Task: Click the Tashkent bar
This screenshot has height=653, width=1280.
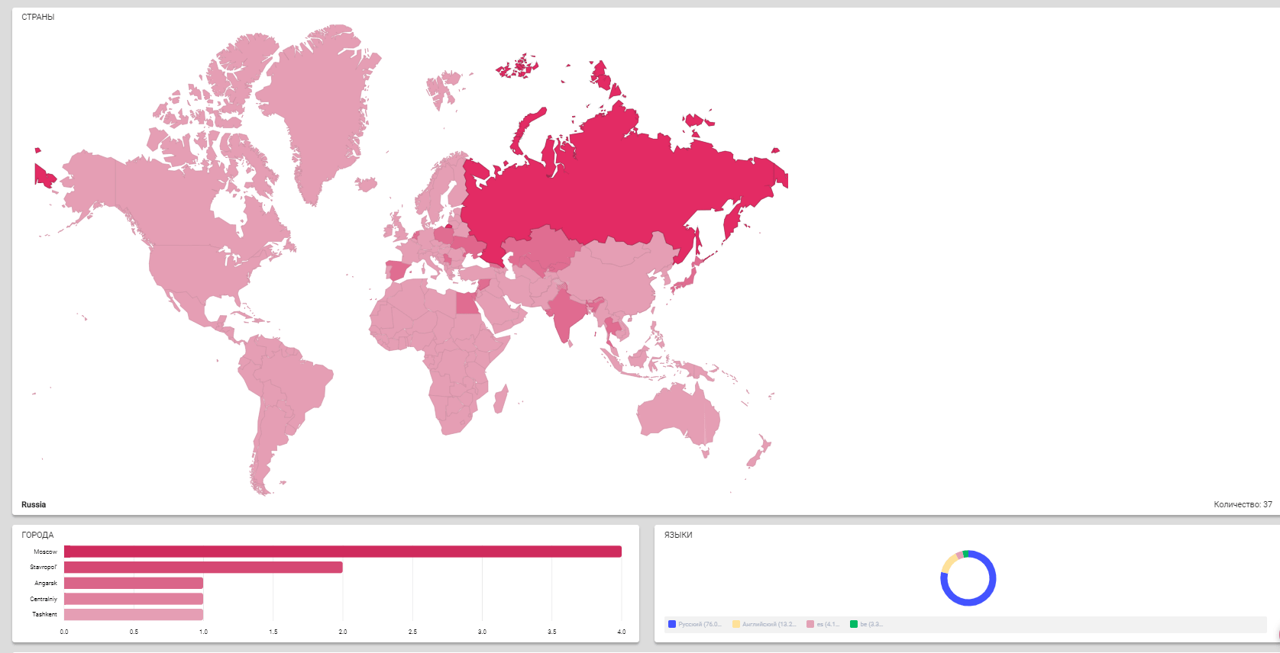Action: (134, 615)
